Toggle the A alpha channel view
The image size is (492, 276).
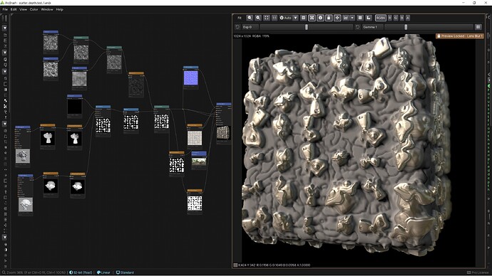(x=408, y=18)
